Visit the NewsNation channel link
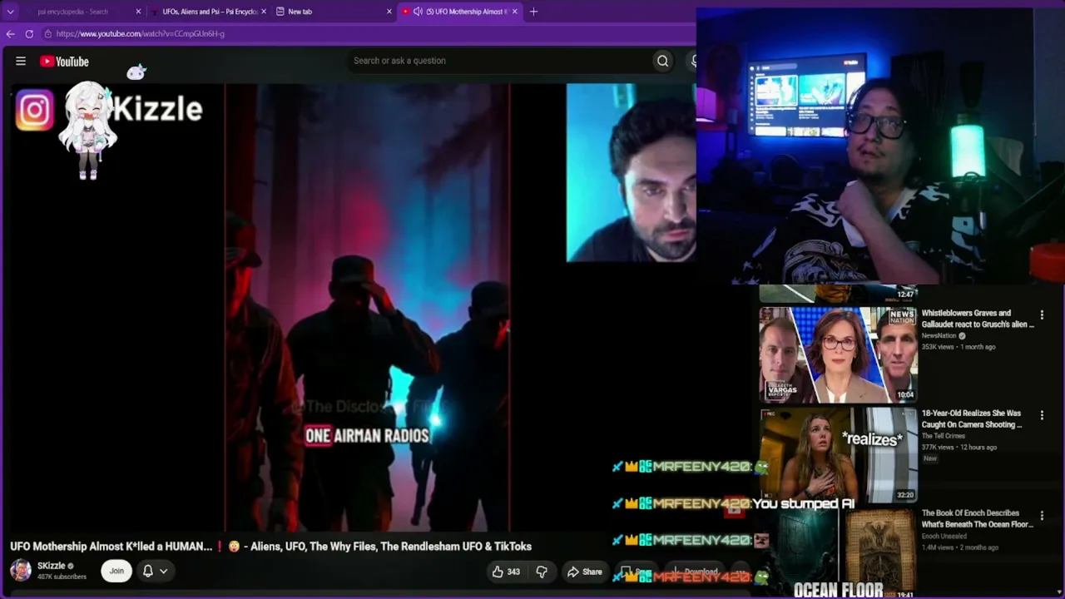 point(939,336)
